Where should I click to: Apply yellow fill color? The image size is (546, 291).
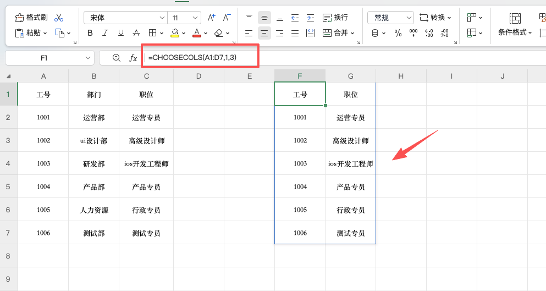(x=175, y=33)
